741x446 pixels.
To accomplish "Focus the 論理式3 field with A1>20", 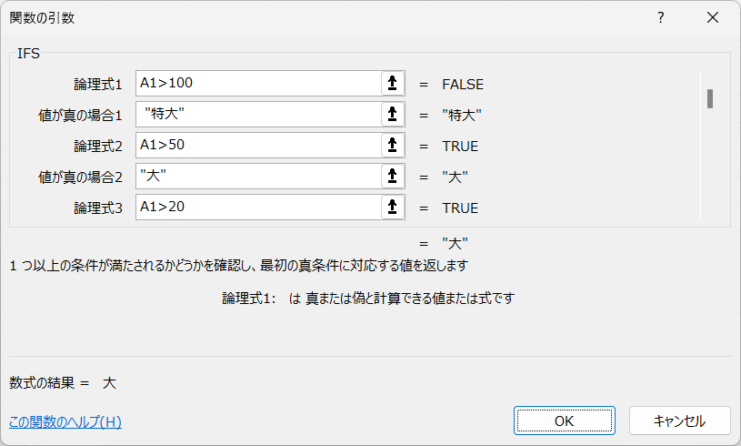I will tap(258, 208).
